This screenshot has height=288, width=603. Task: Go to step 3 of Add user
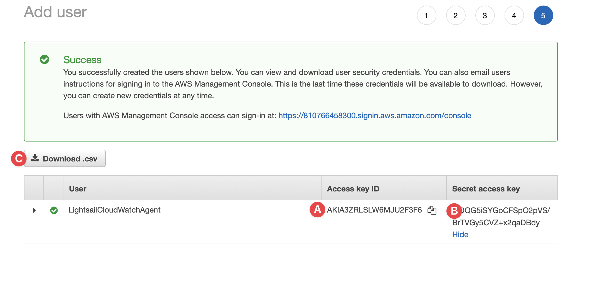click(485, 16)
